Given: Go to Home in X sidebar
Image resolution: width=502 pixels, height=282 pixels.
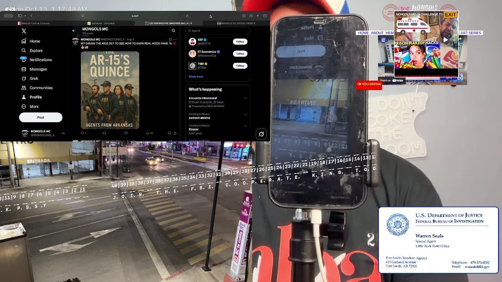Looking at the screenshot, I should (31, 41).
